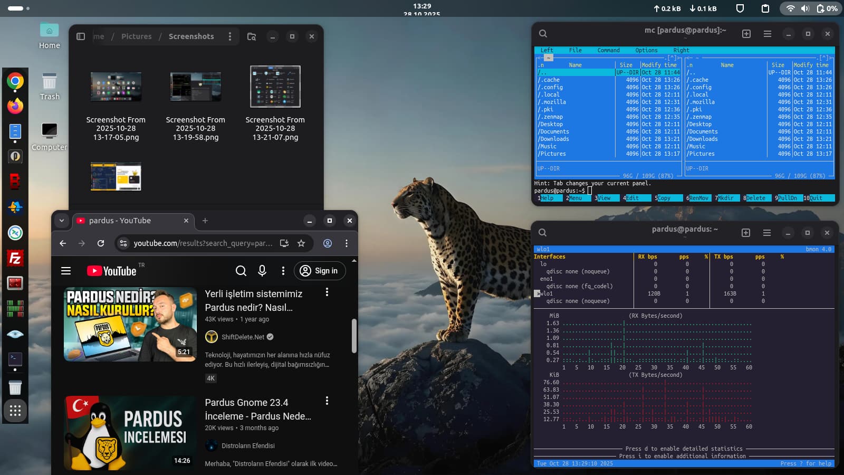Click YouTube voice search microphone icon
Image resolution: width=844 pixels, height=475 pixels.
[262, 271]
